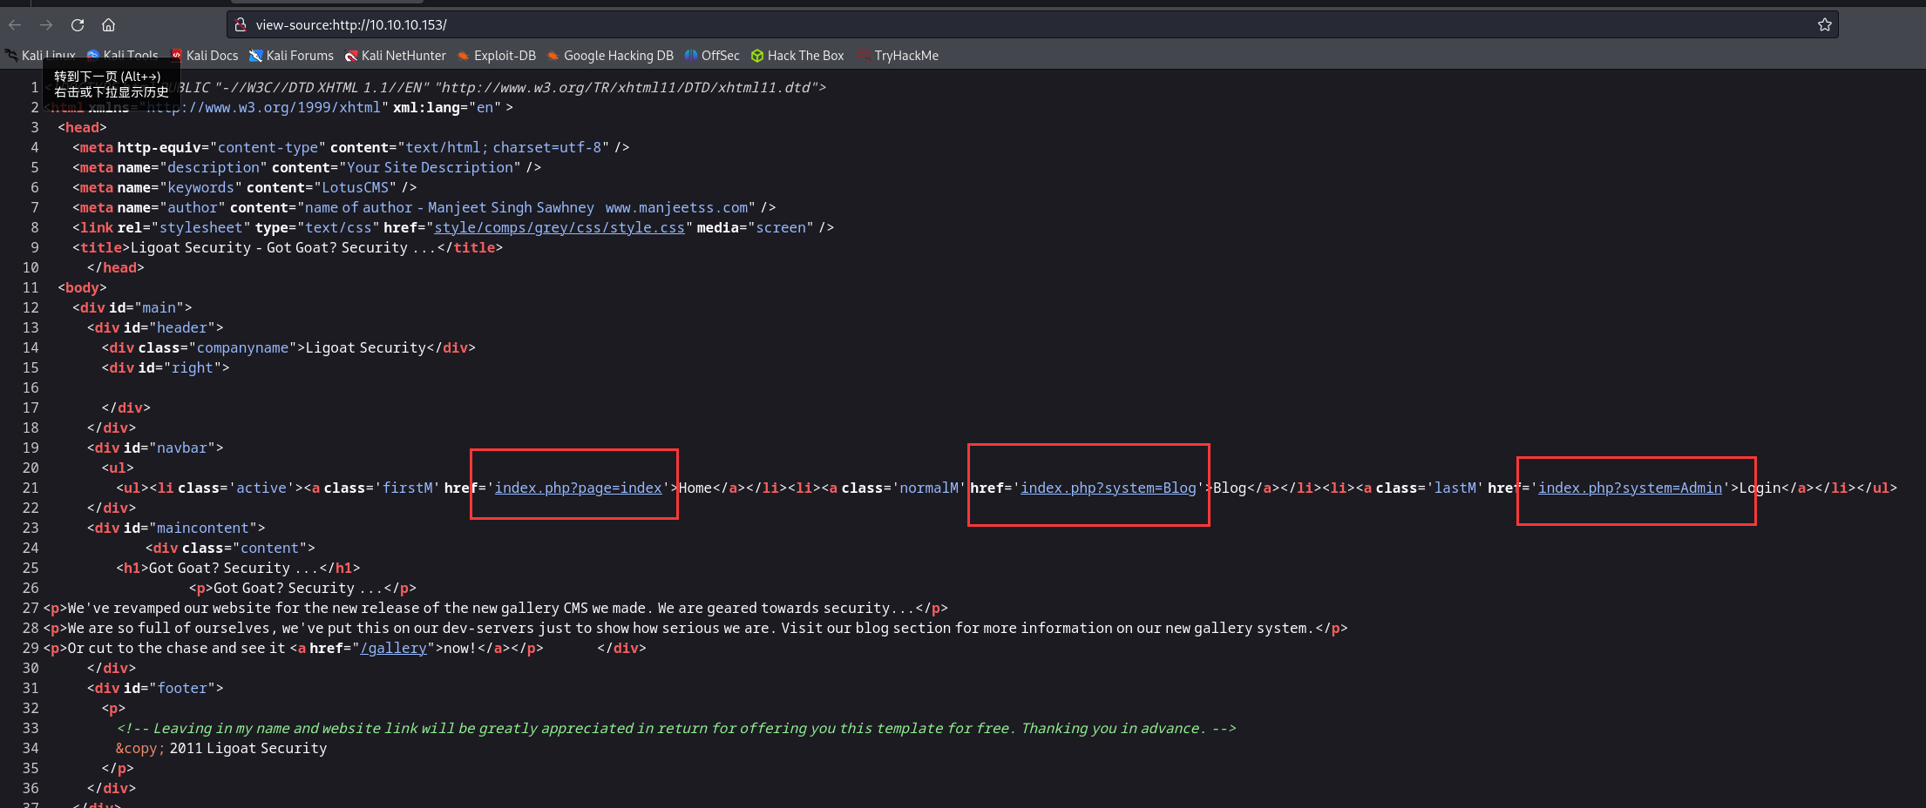Screen dimensions: 1926x808
Task: Click the Kali Forums bookmark favicon
Action: pos(255,56)
